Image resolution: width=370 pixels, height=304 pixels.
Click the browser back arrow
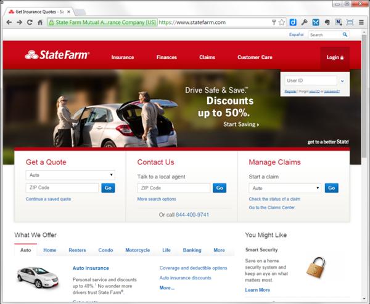point(9,22)
